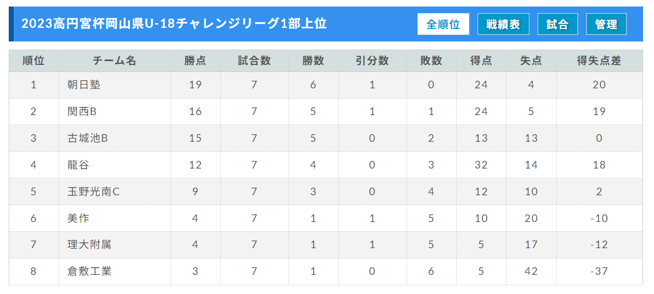Open the 試合 tab

[558, 24]
